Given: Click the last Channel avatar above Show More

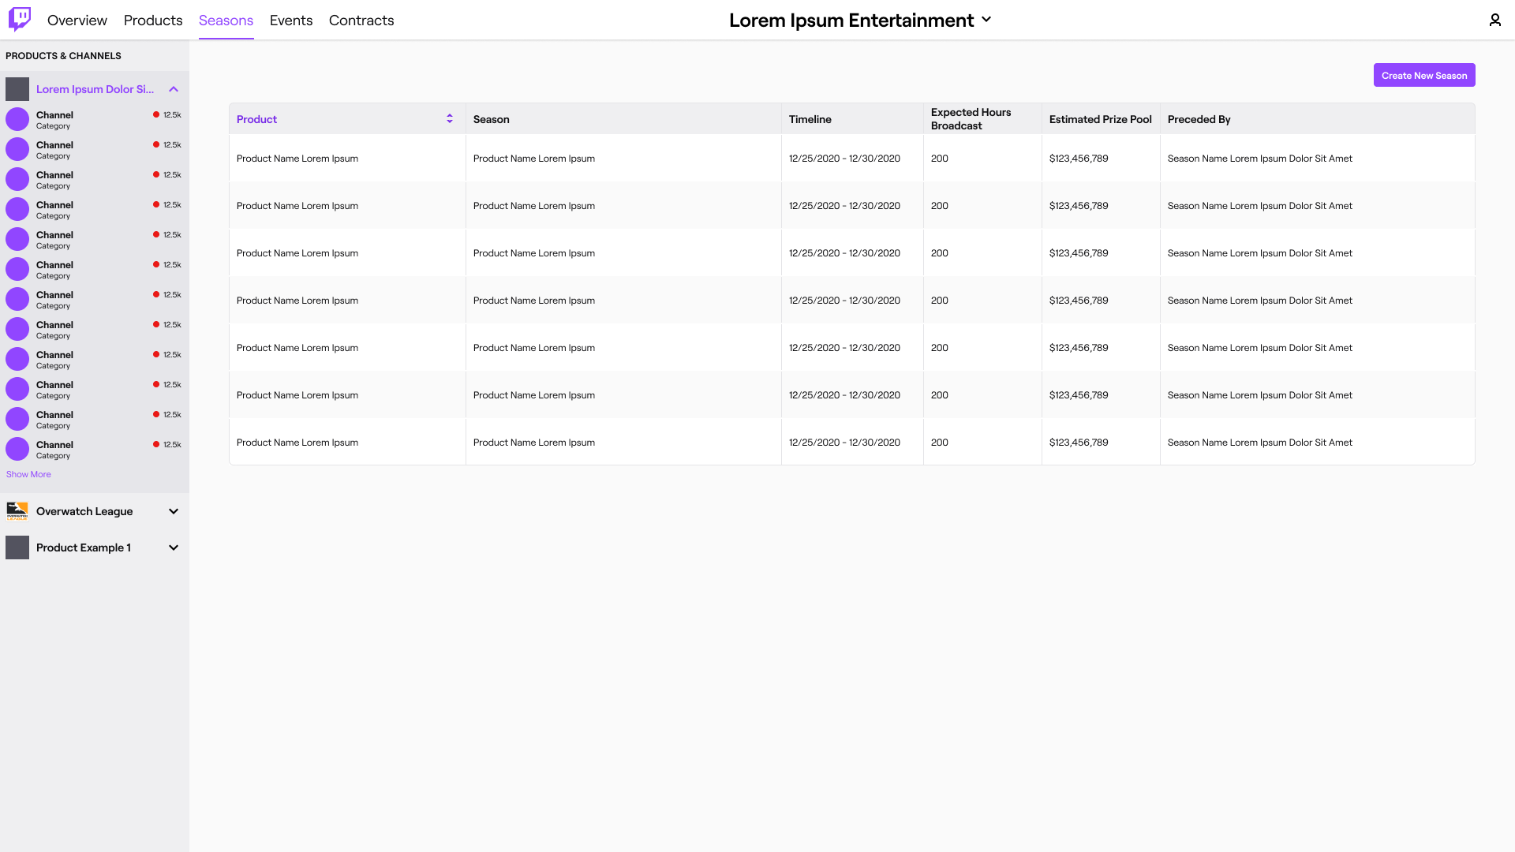Looking at the screenshot, I should tap(17, 449).
